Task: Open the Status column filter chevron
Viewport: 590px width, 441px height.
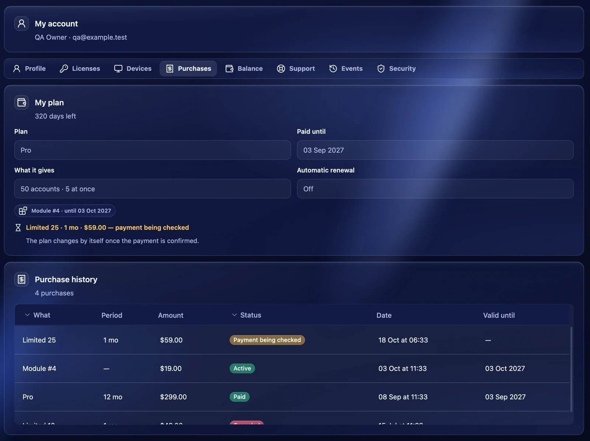Action: coord(234,315)
